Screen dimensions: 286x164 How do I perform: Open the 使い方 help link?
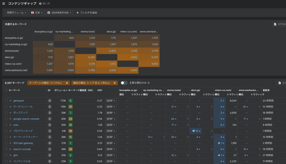tap(44, 4)
